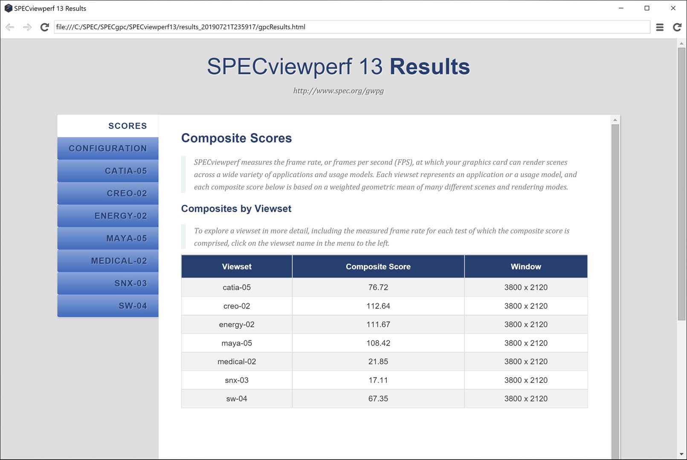Click the 17.11 score value

tap(378, 380)
